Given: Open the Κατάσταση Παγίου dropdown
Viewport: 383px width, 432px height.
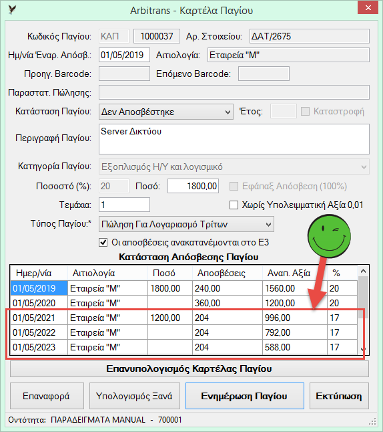Looking at the screenshot, I should point(166,112).
